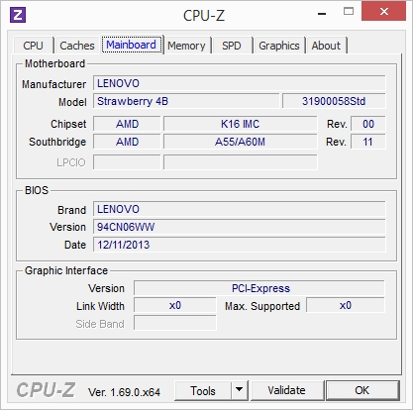This screenshot has height=410, width=413.
Task: Open the Tools dropdown arrow
Action: coord(240,390)
